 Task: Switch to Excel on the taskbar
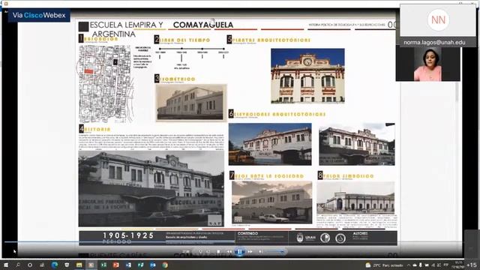coord(103,265)
